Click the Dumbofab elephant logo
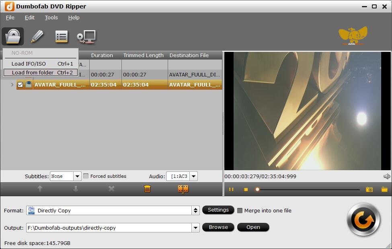 click(x=353, y=35)
